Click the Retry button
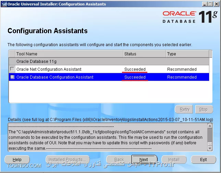This screenshot has height=173, width=221. 184,109
